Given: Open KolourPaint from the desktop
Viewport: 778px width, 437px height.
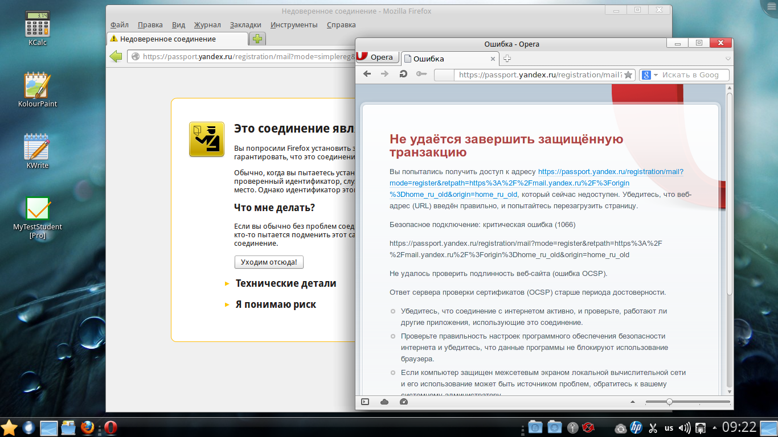Looking at the screenshot, I should pos(38,86).
